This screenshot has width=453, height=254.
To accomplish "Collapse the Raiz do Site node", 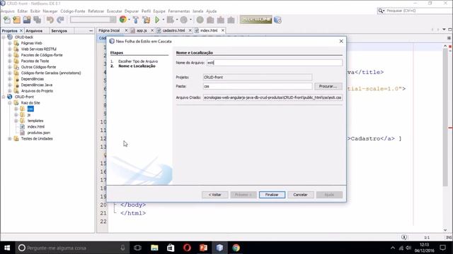I will click(x=9, y=103).
